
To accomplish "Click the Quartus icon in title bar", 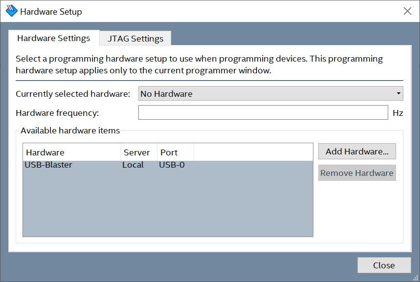I will pyautogui.click(x=11, y=11).
